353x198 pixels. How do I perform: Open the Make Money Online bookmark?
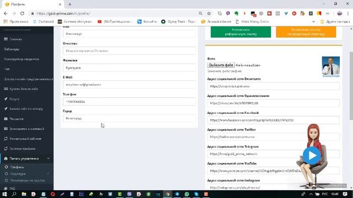(x=252, y=21)
